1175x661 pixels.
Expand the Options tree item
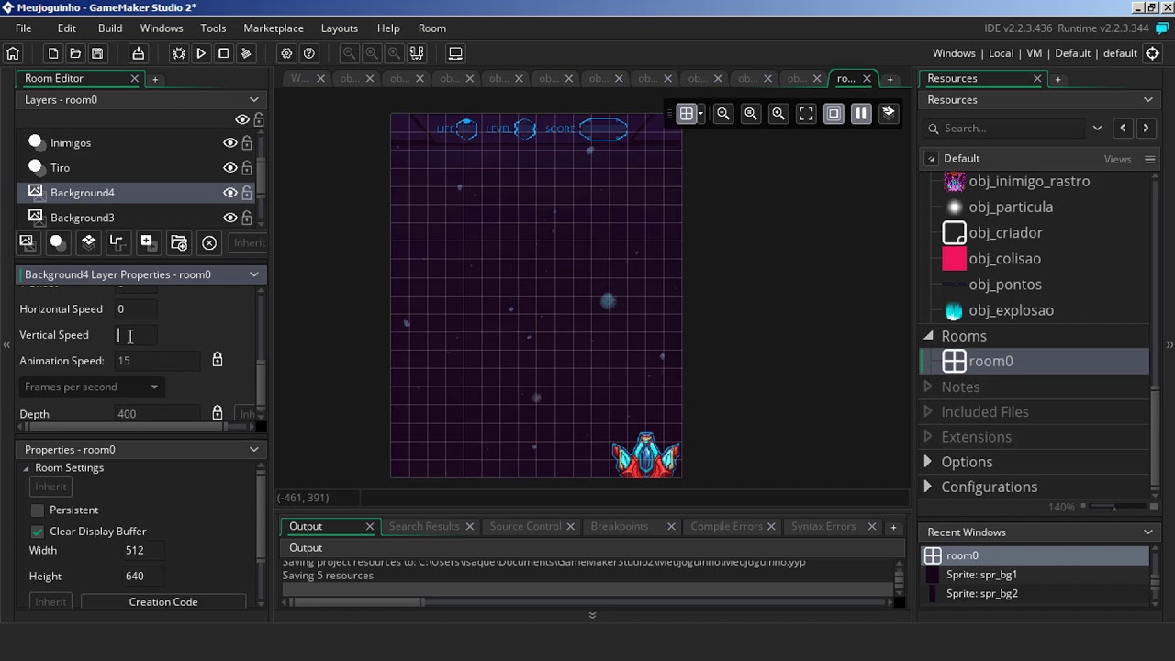click(928, 462)
